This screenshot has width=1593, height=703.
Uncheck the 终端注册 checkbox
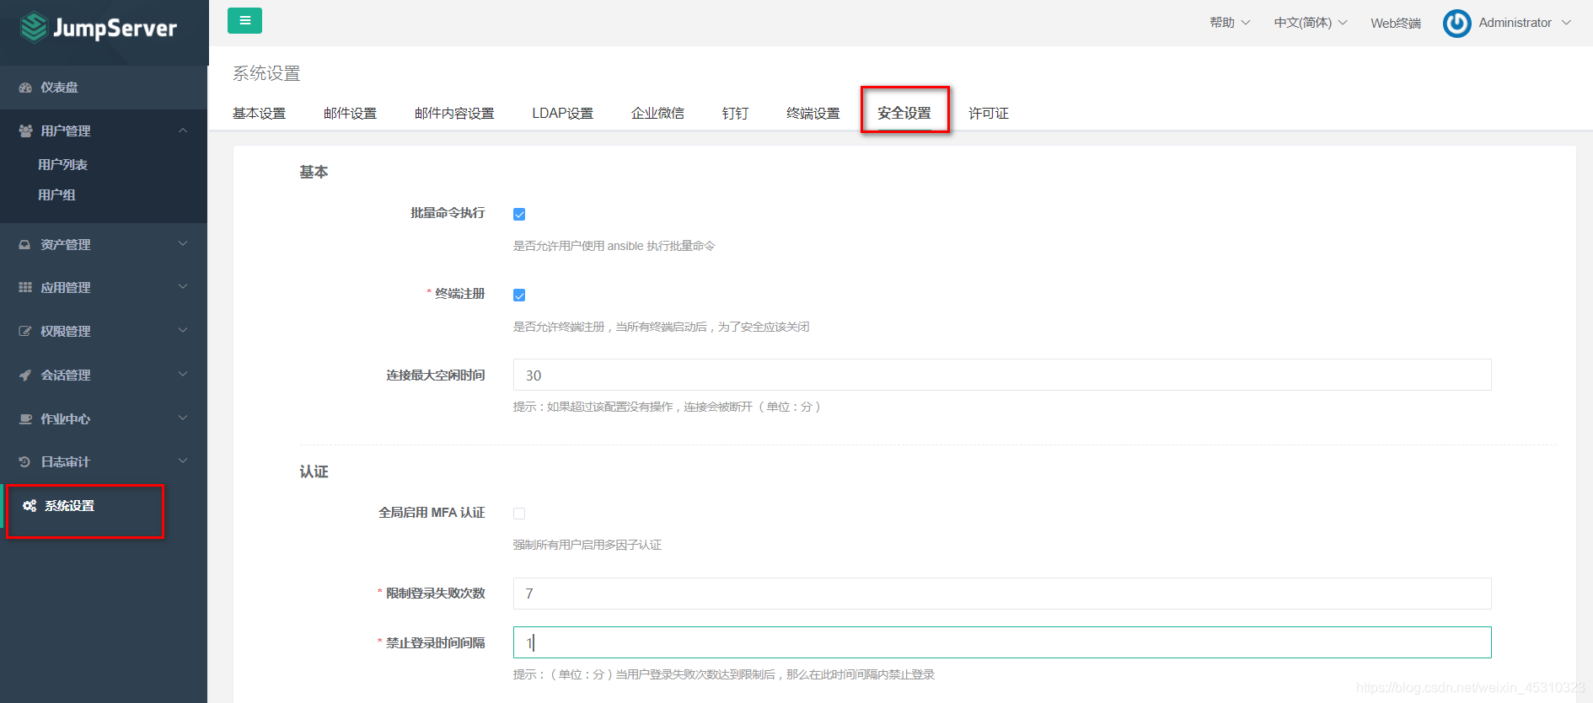519,295
